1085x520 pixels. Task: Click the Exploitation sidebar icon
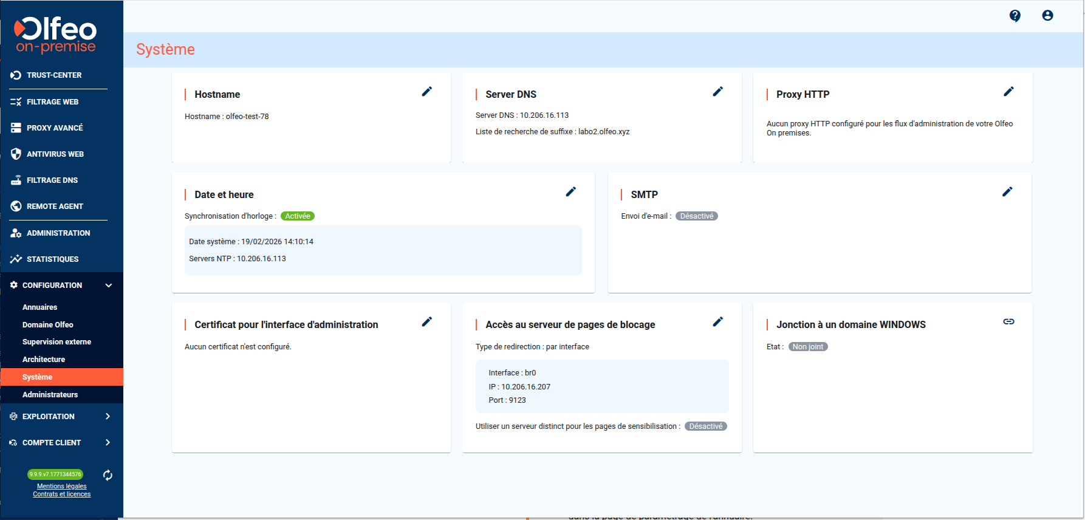click(13, 417)
